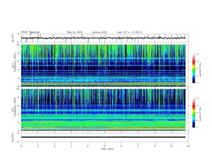Click the '8' kHz tick on ch.1 frequency axis
The image size is (212, 164).
[19, 53]
